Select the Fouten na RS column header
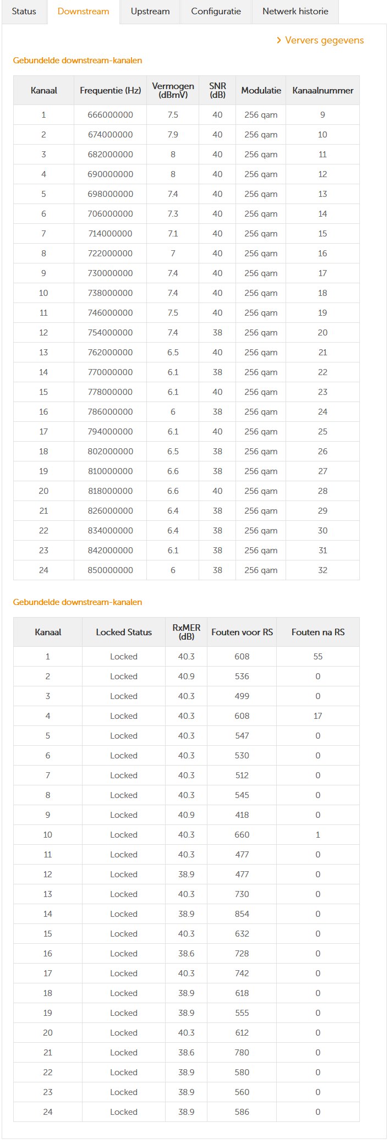 (318, 632)
